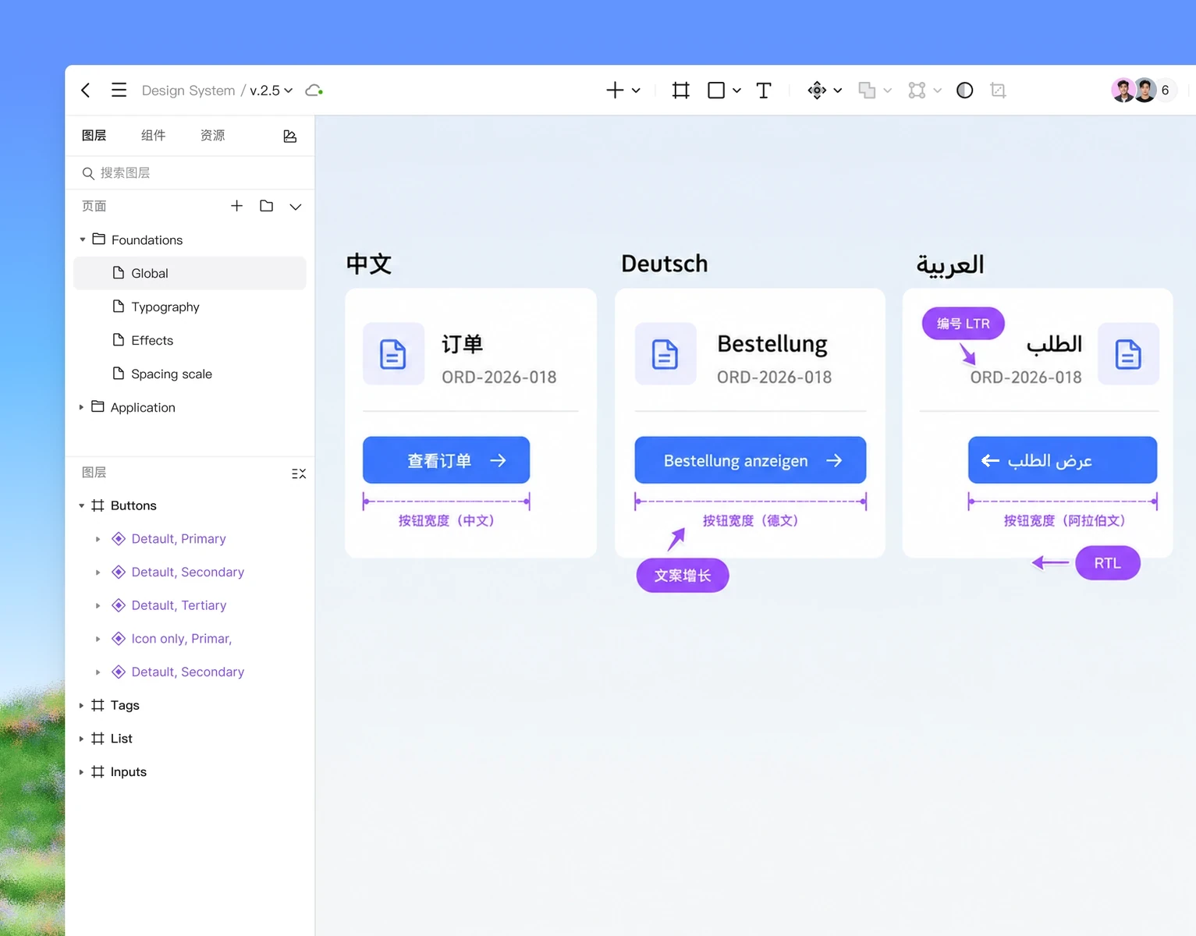Click the Bestellung anzeigen button
Screen dimensions: 1196x936
751,460
